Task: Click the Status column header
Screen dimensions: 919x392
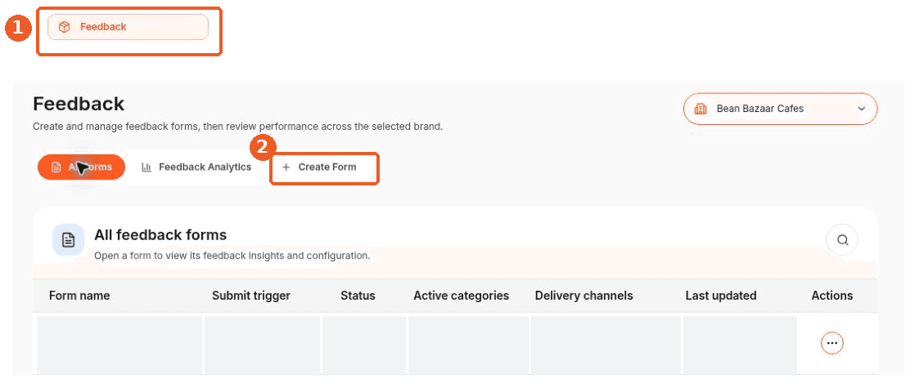Action: click(x=358, y=296)
